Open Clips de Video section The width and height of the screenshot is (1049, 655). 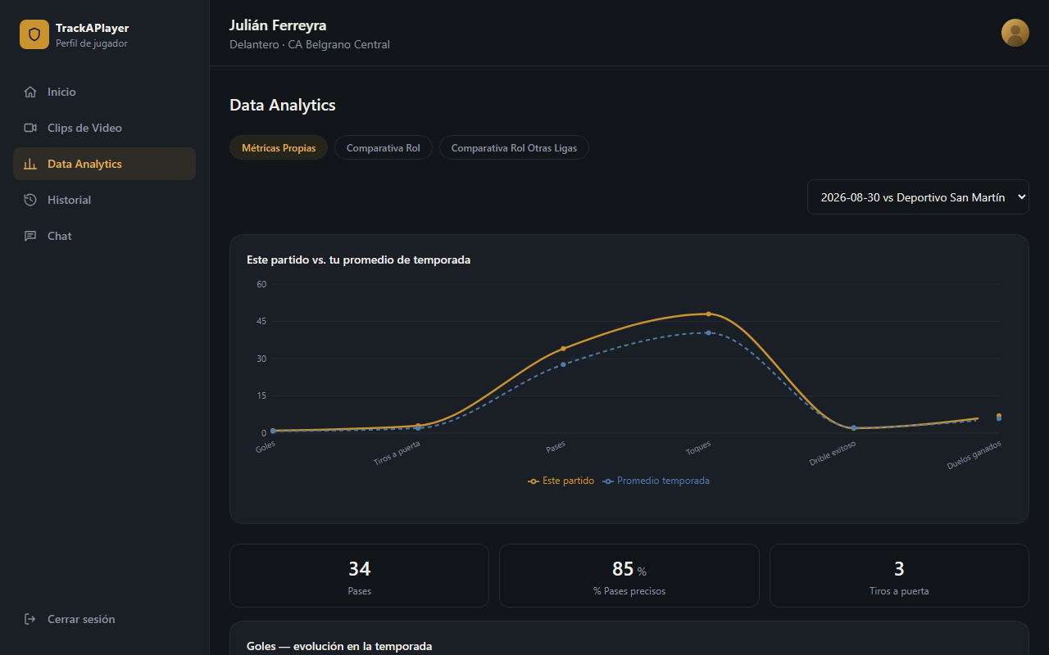(x=104, y=128)
